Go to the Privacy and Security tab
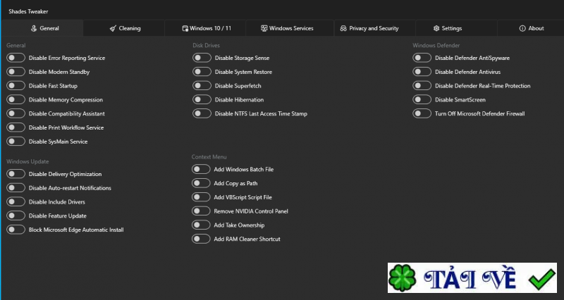This screenshot has width=564, height=300. click(x=375, y=28)
